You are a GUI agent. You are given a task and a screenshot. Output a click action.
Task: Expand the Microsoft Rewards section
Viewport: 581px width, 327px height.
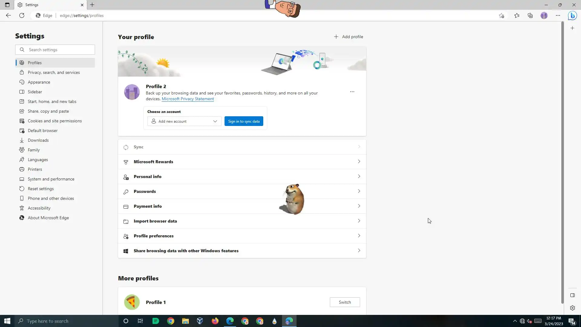pyautogui.click(x=242, y=162)
